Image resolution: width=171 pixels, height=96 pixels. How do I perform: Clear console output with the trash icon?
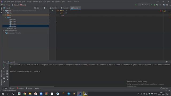click(7, 79)
